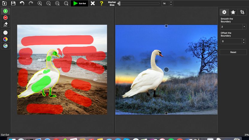
Task: Open help with the yellow question mark
Action: point(101,3)
